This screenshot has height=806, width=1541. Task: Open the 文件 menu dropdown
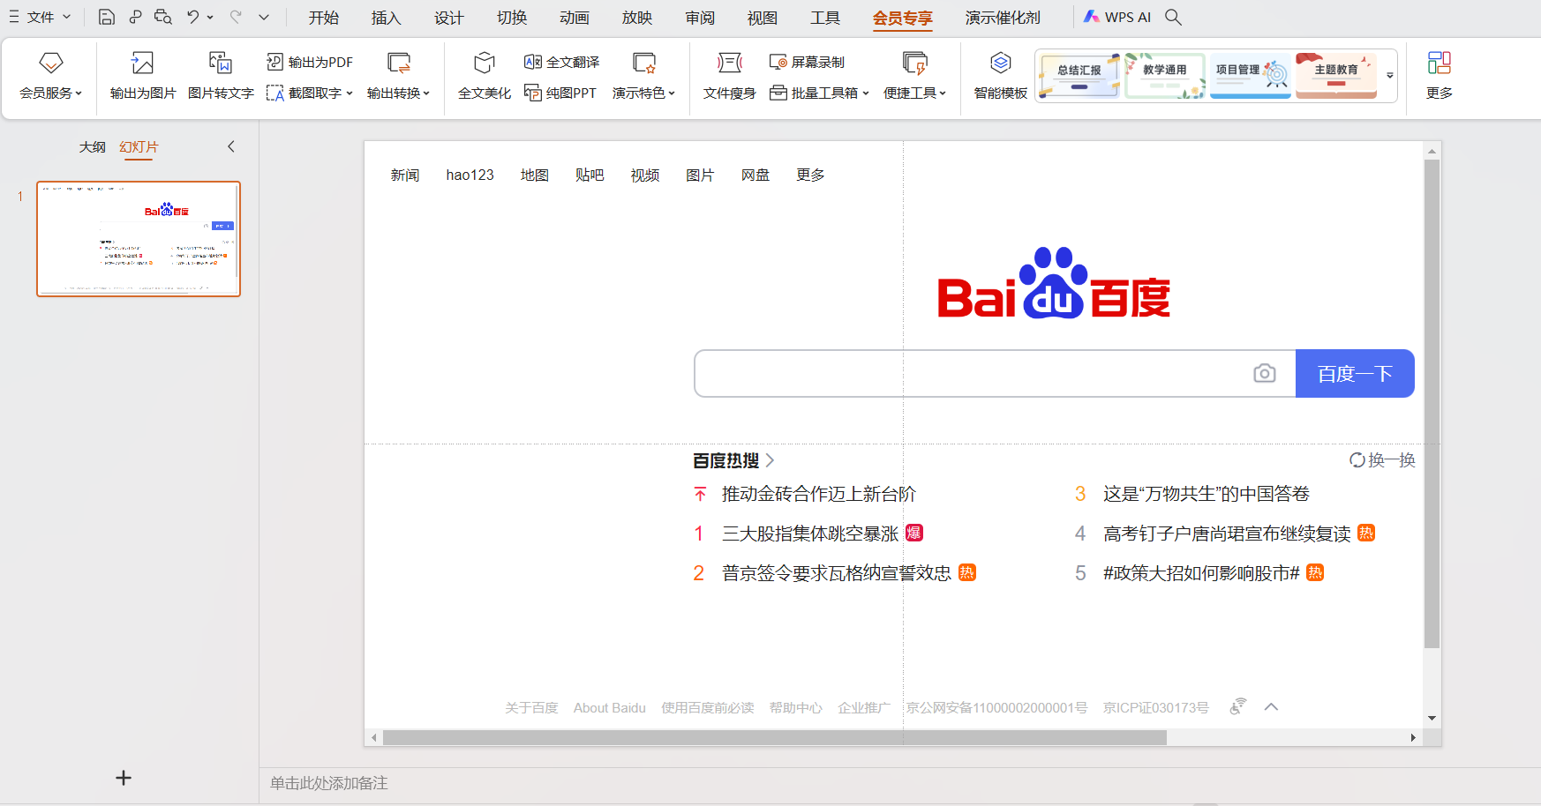pos(40,17)
